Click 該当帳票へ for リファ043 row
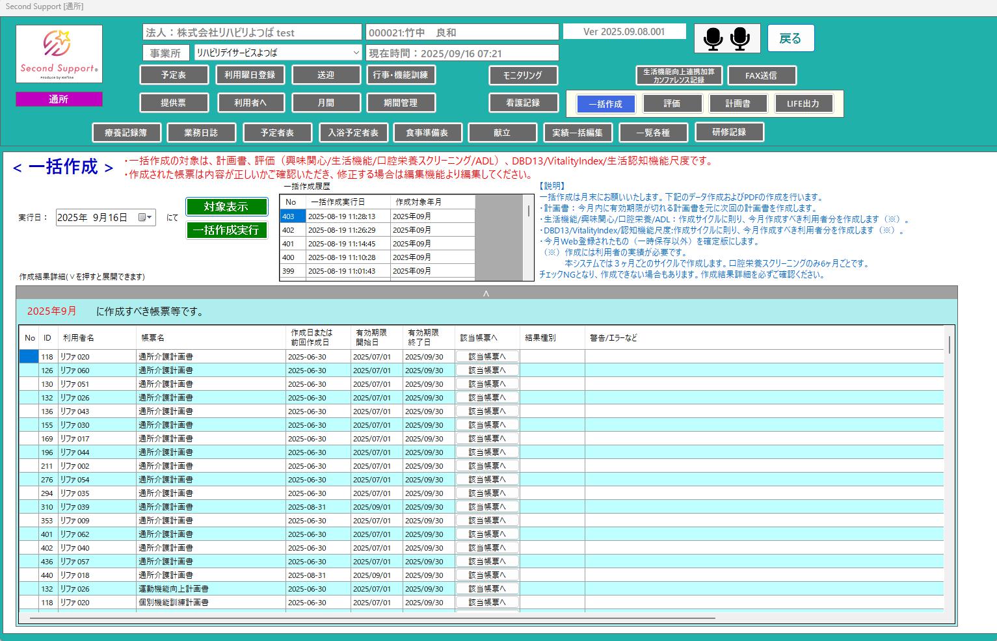Screen dimensions: 997x641 (x=487, y=411)
